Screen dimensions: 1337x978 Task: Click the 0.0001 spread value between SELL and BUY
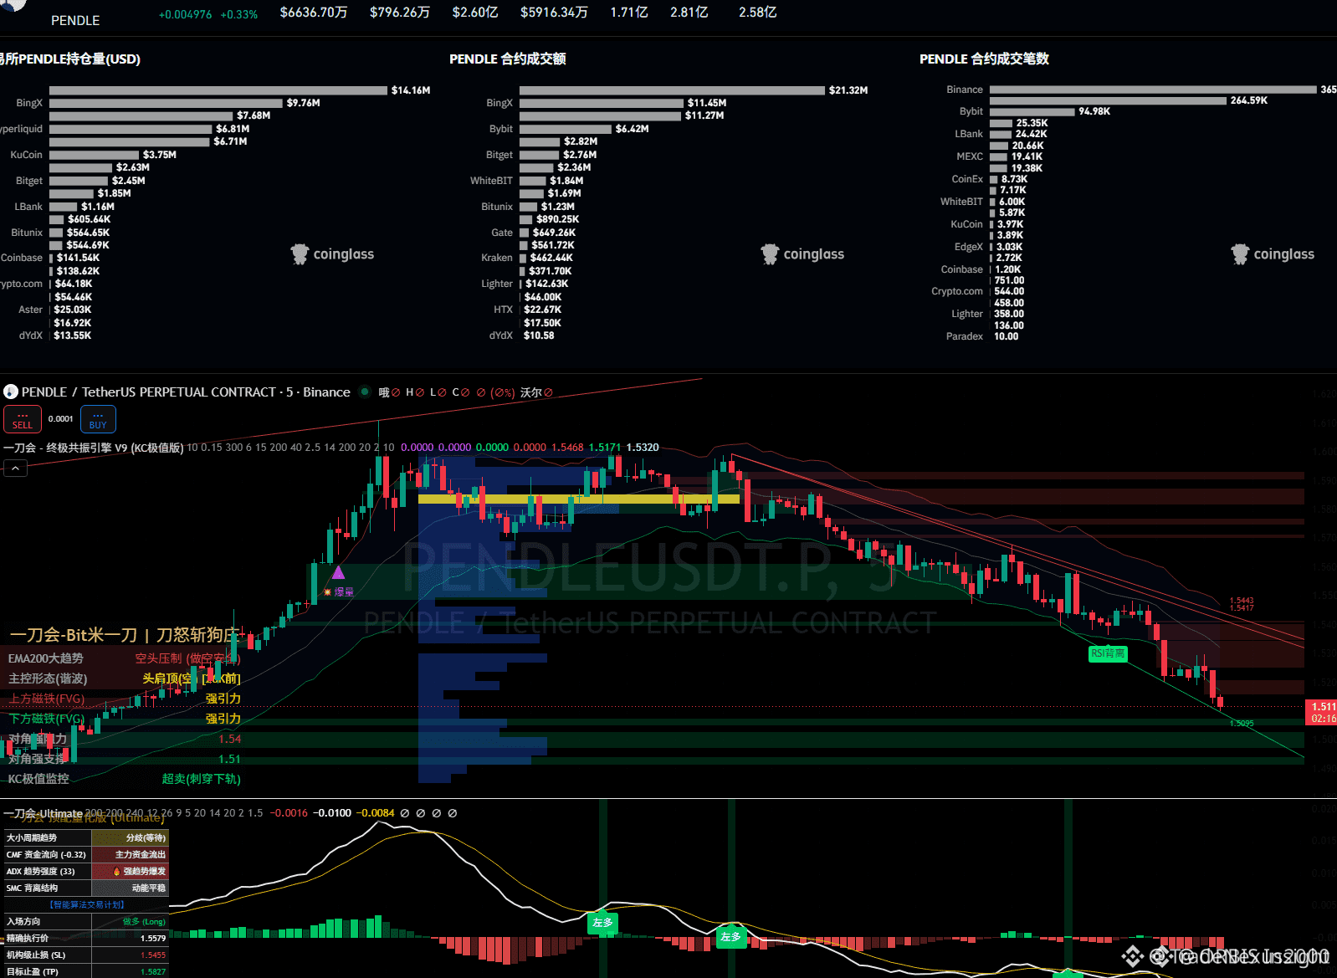60,419
